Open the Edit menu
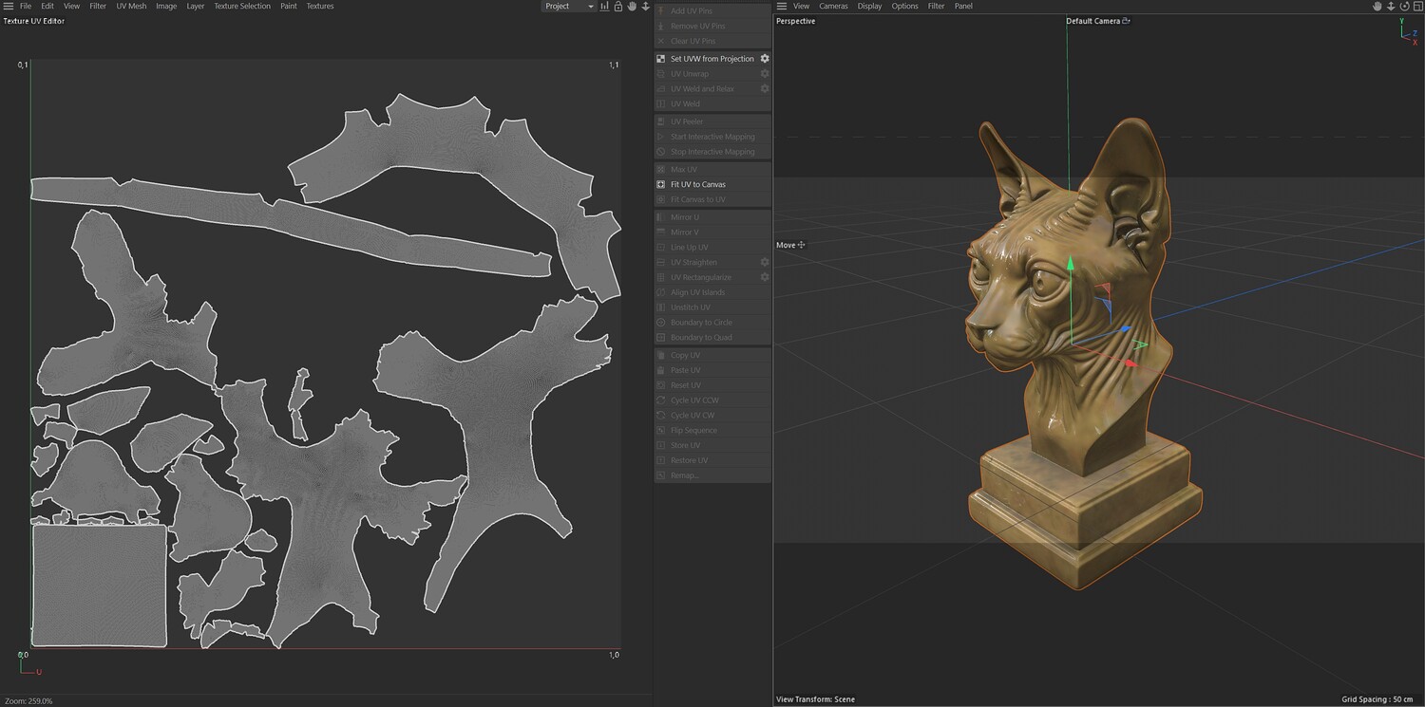This screenshot has width=1425, height=707. [x=47, y=6]
